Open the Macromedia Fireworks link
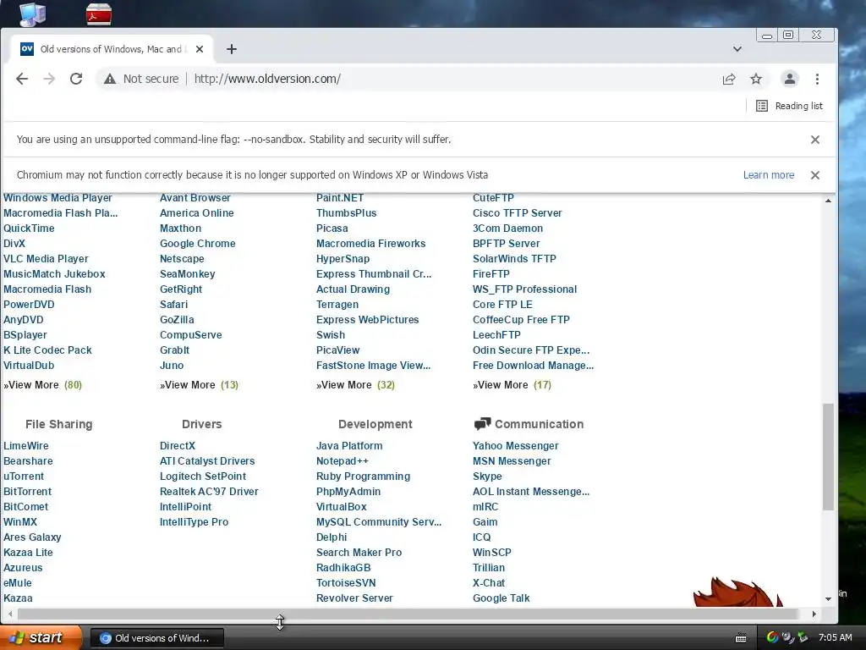This screenshot has height=650, width=866. click(x=370, y=243)
